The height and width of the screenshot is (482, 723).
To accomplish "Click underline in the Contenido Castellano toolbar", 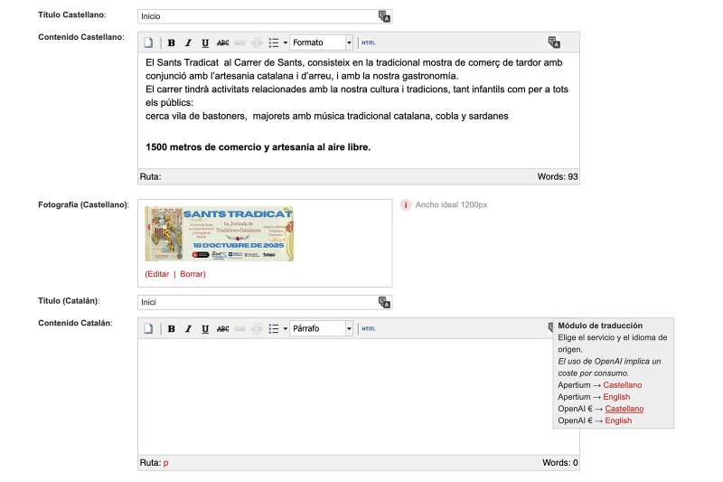I will [205, 43].
